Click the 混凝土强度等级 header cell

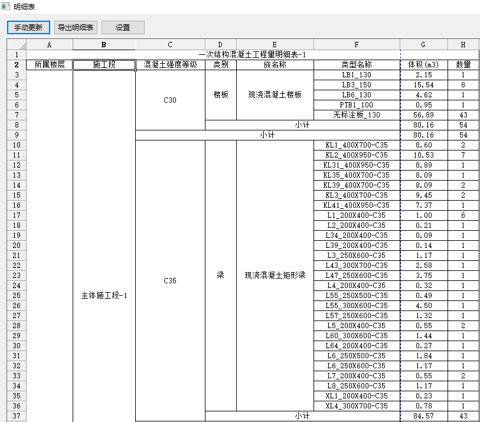(170, 65)
